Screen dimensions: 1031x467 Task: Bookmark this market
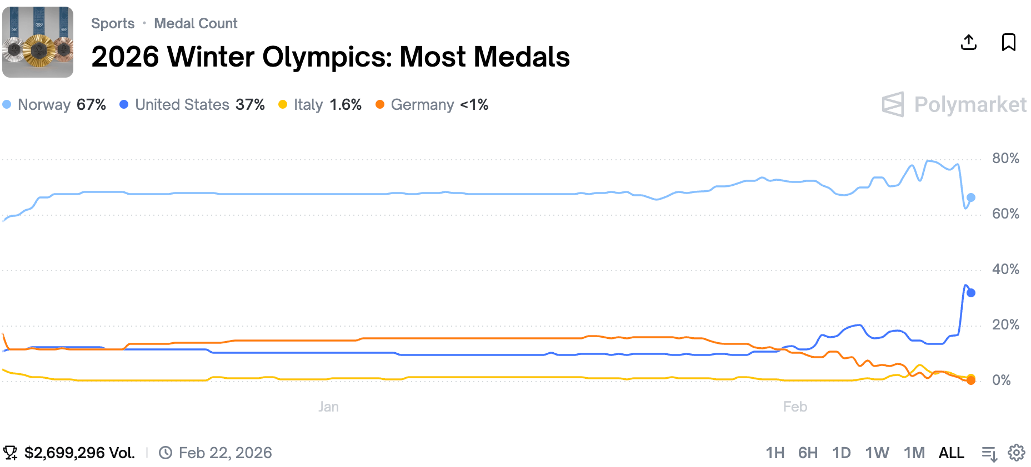[1009, 42]
